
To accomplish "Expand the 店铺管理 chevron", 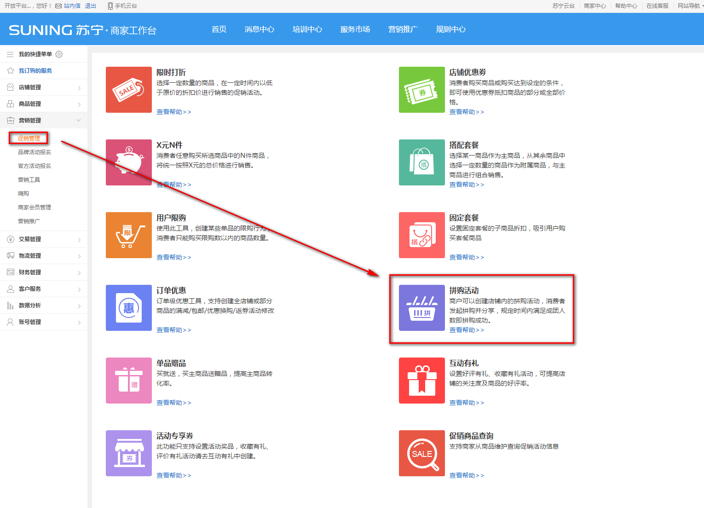I will click(x=79, y=88).
